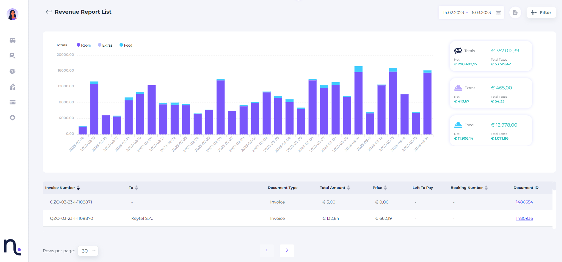562x262 pixels.
Task: Click the export document icon
Action: coord(515,12)
